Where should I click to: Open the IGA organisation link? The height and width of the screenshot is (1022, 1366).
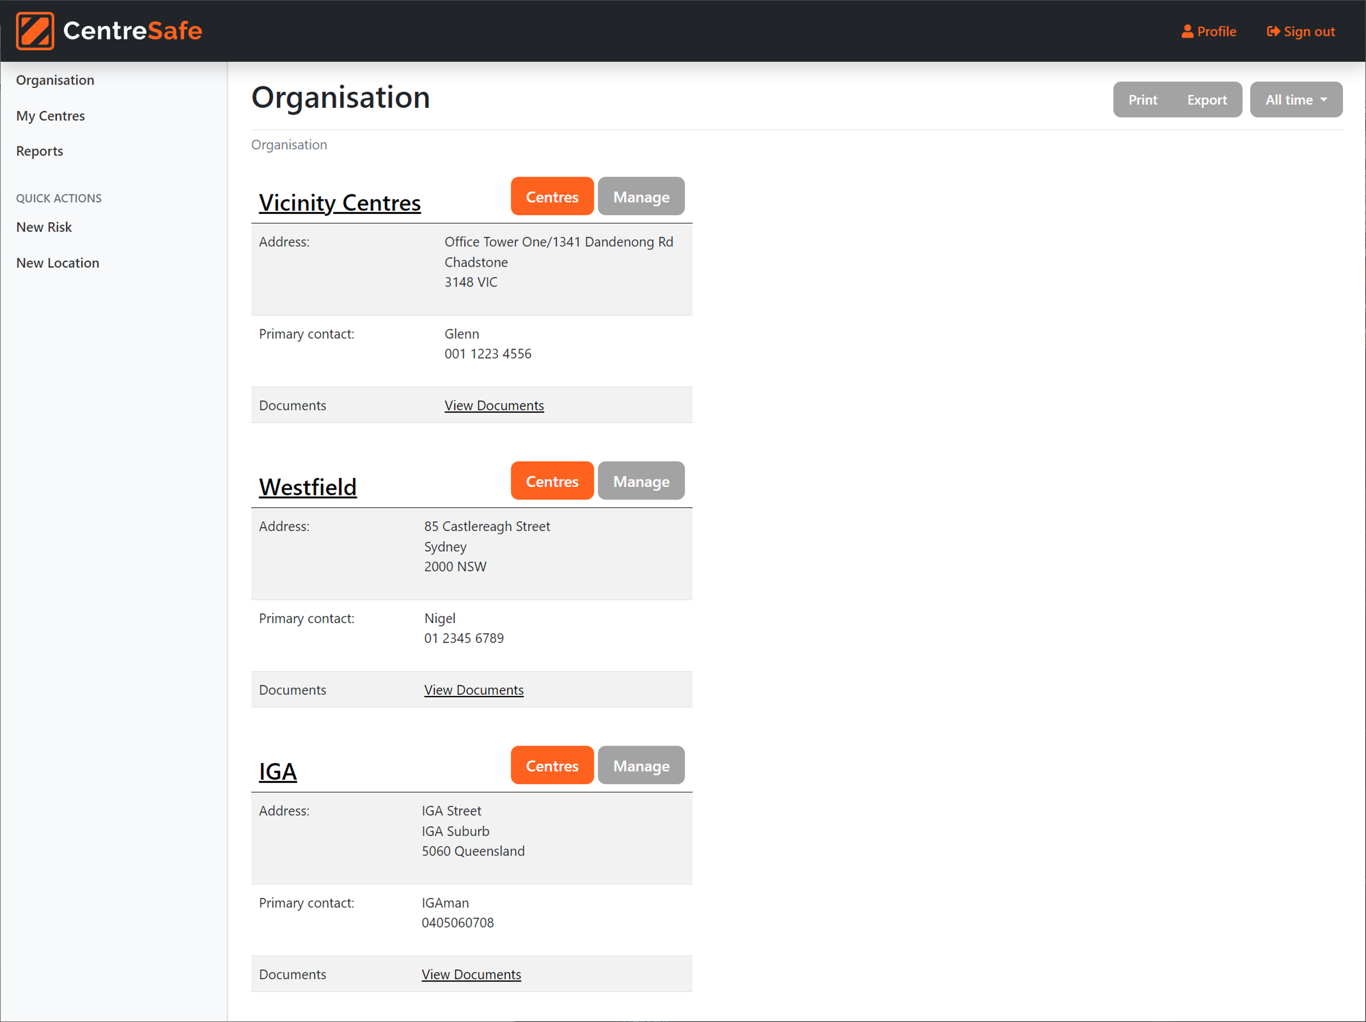(278, 771)
